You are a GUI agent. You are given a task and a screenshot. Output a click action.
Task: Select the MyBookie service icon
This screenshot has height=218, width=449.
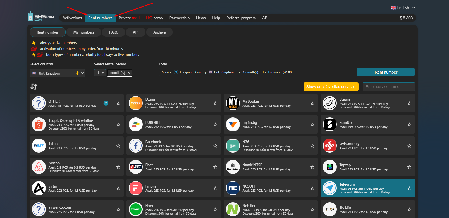click(233, 103)
